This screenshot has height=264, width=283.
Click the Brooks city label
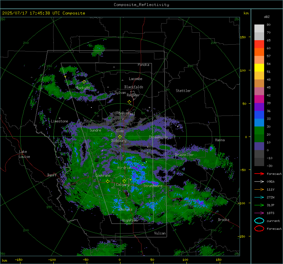click(224, 220)
